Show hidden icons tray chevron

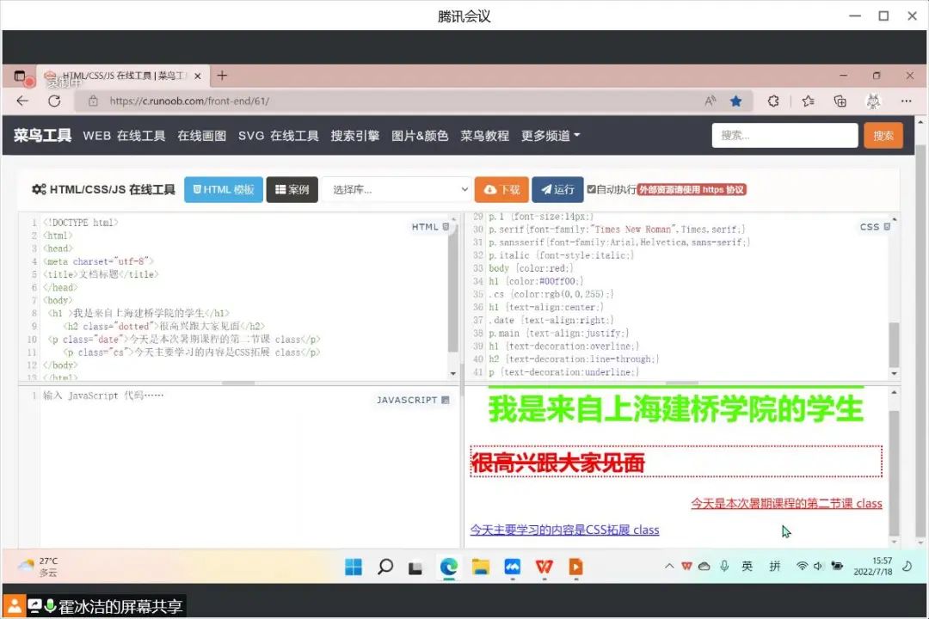(x=669, y=567)
